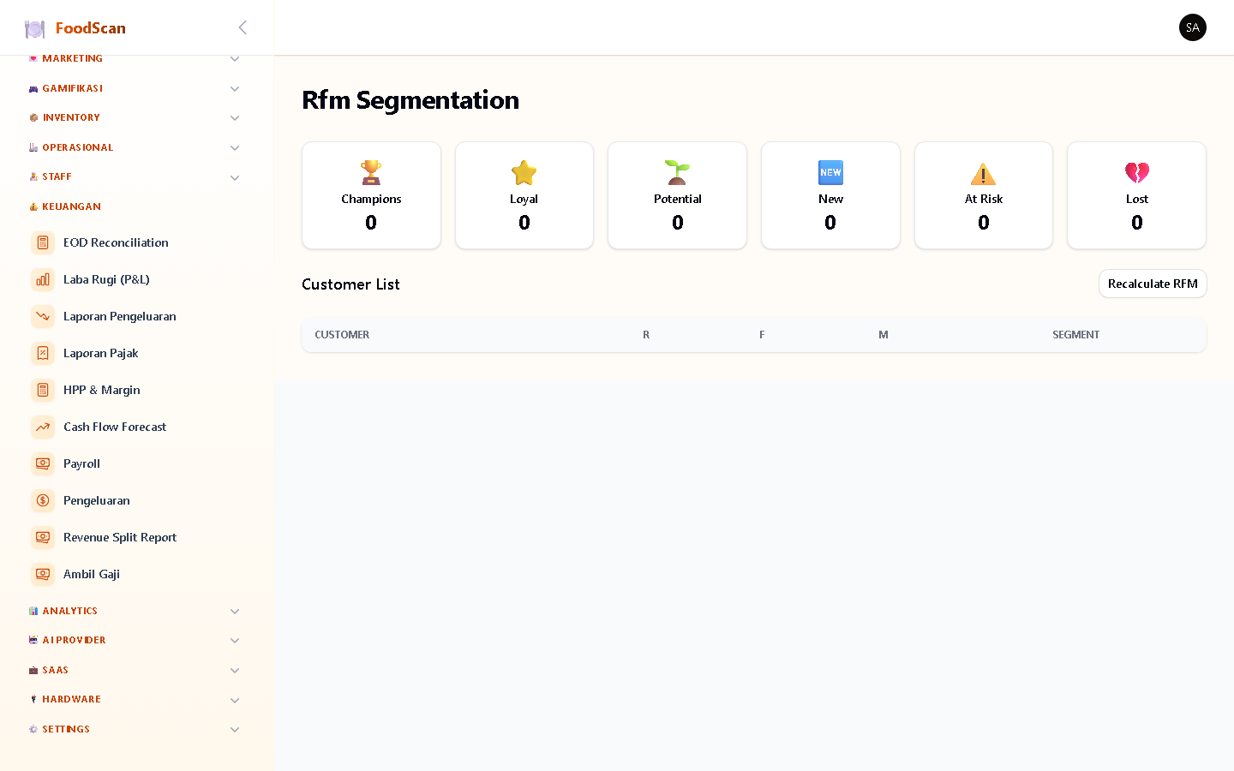Image resolution: width=1234 pixels, height=771 pixels.
Task: Click the At Risk warning icon
Action: [x=983, y=173]
